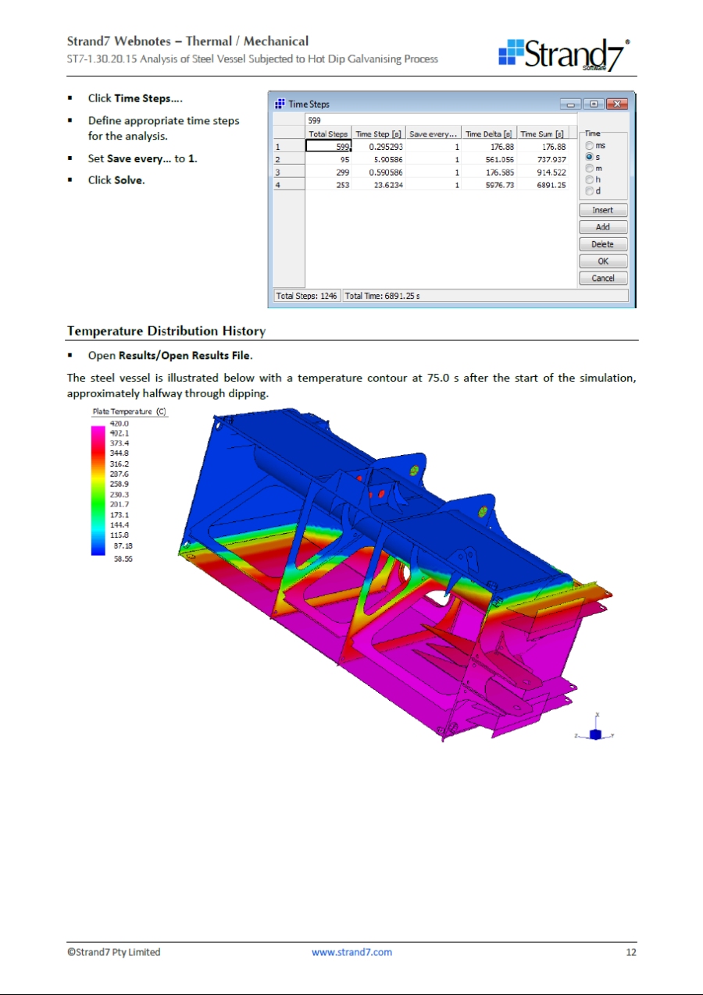Maximize the Time Steps dialog window
Viewport: 703px width, 995px height.
pyautogui.click(x=594, y=104)
